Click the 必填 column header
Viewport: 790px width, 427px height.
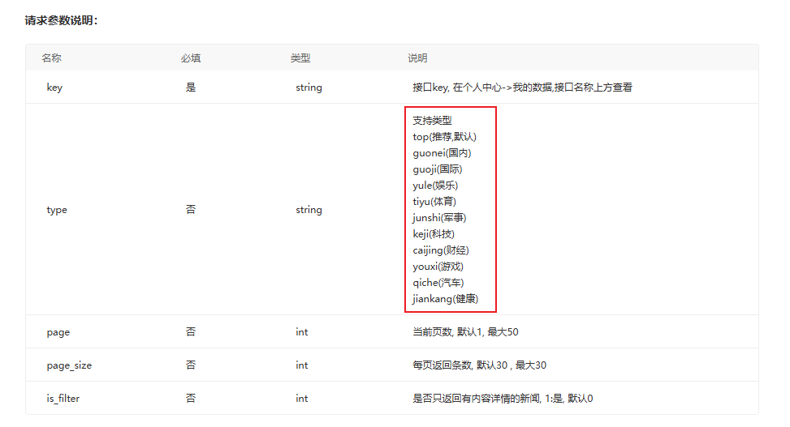point(191,58)
